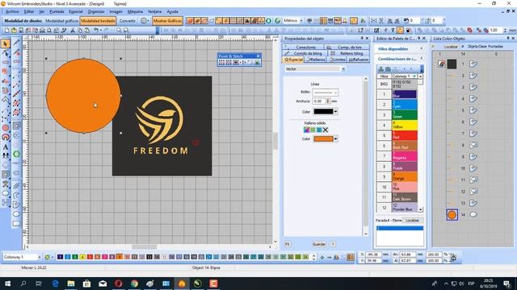517x290 pixels.
Task: Click the Localizar button in palette editor
Action: 412,220
